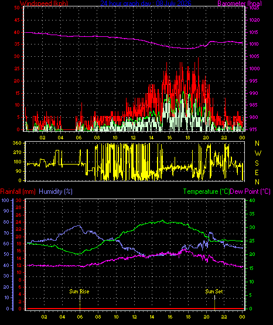Select the 100 value on the humidity axis

pos(5,200)
